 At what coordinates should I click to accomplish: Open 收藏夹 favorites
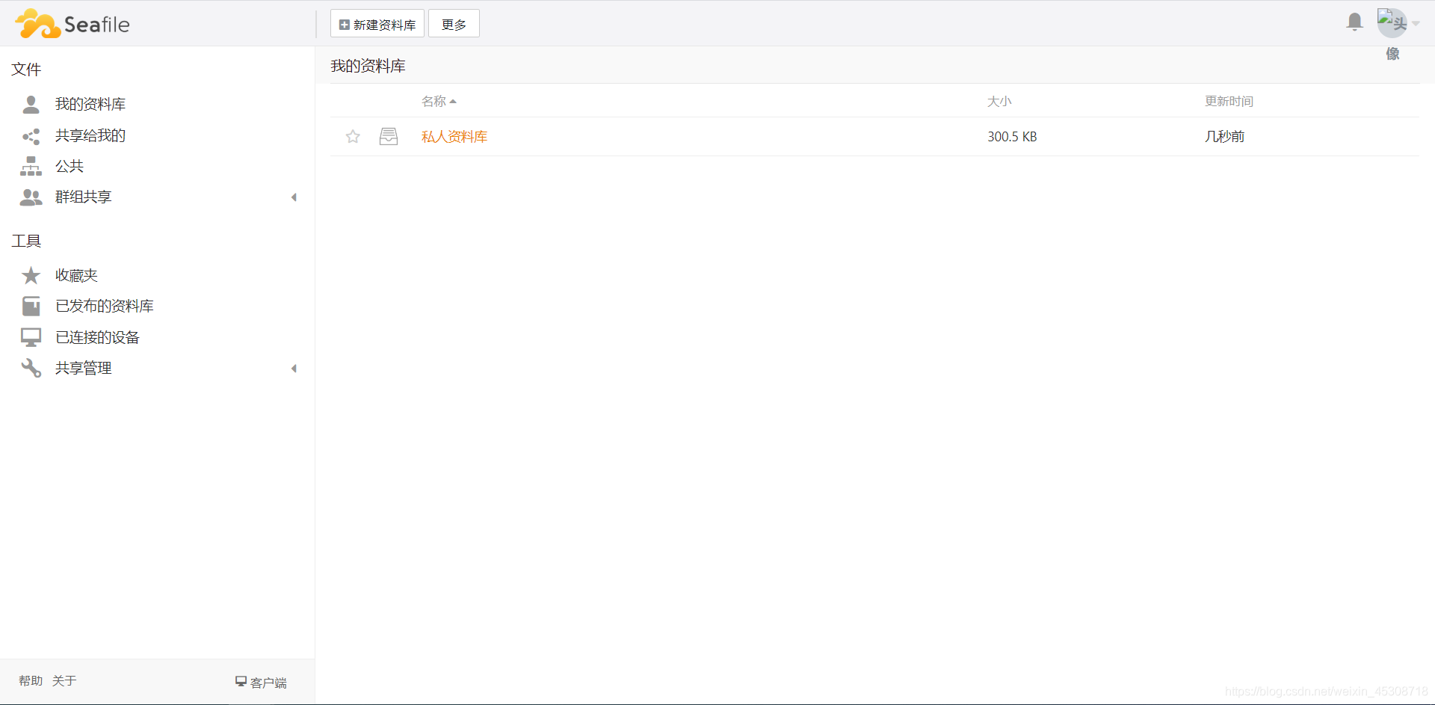pos(76,275)
